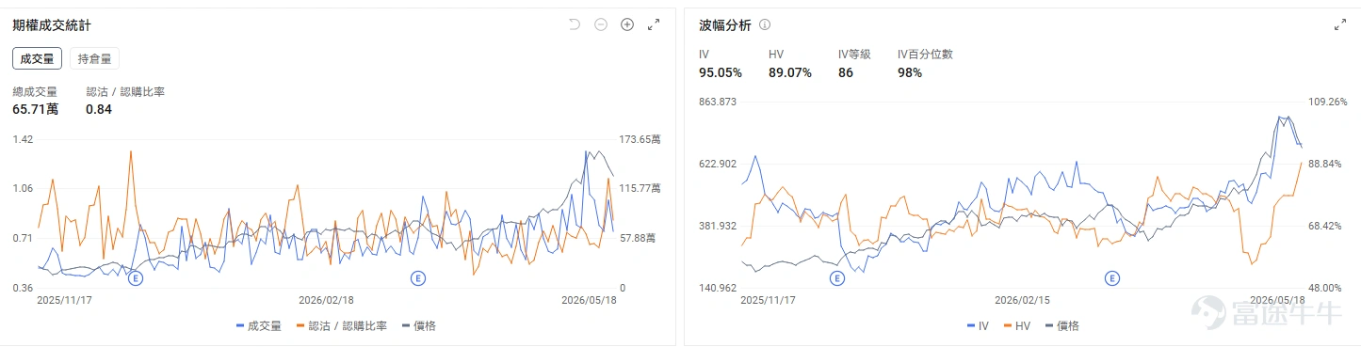Click the 2026/02/18 date axis label
Viewport: 1361px width, 347px height.
point(326,300)
